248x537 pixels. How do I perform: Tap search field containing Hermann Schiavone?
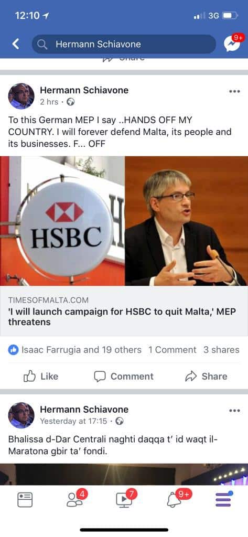(x=124, y=44)
